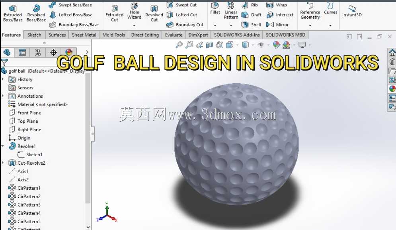This screenshot has width=396, height=230.
Task: Select Front Plane in the tree
Action: 25,113
